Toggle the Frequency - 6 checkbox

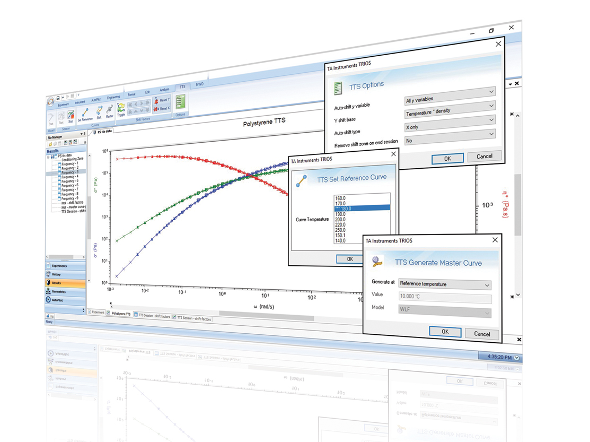point(59,186)
